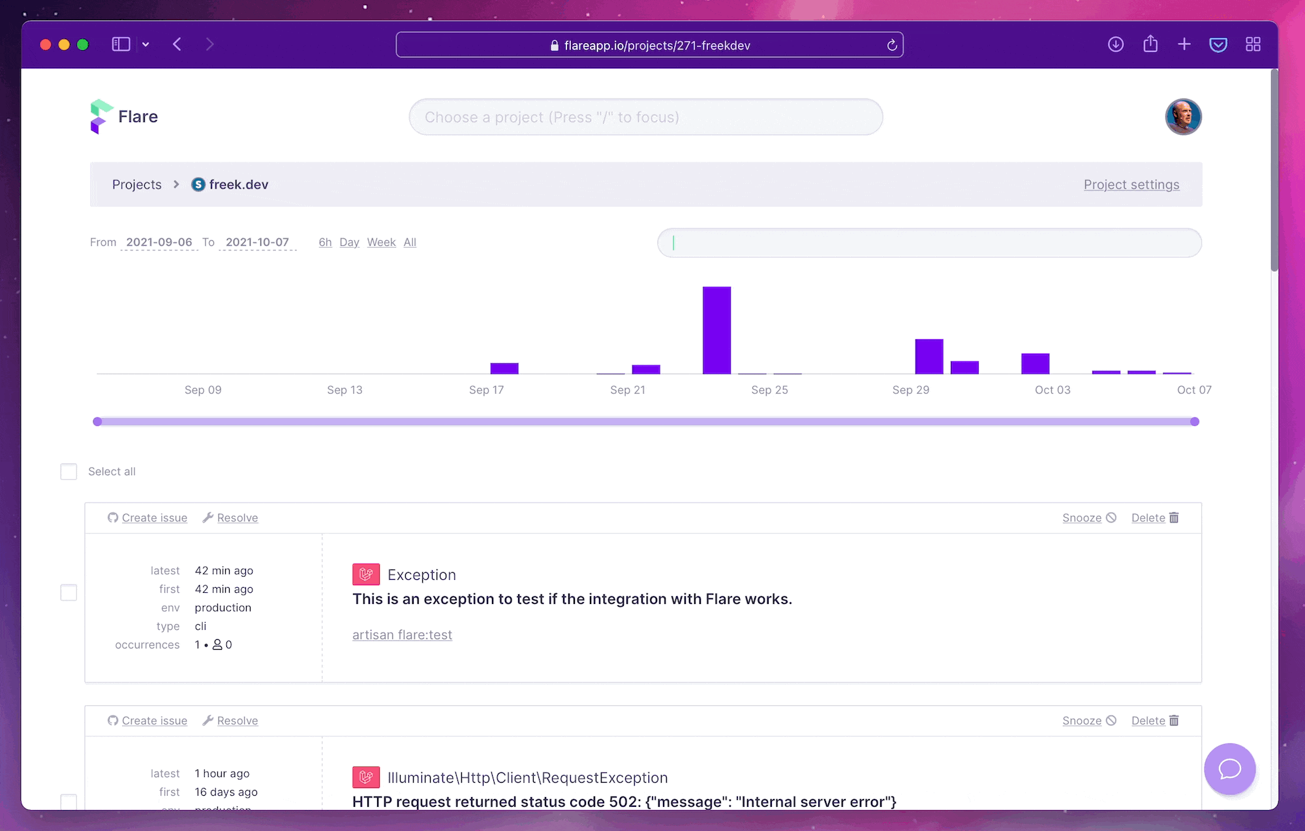Click the Oct 03 axis label
The width and height of the screenshot is (1305, 831).
click(x=1052, y=390)
